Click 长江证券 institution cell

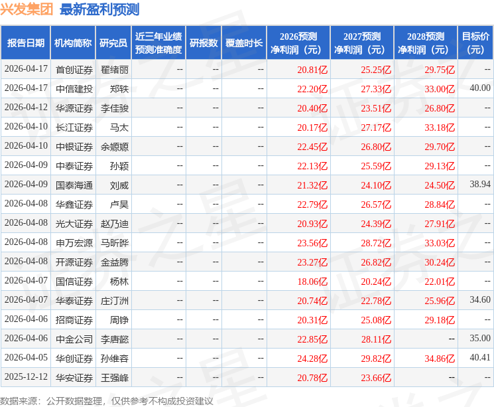click(x=74, y=127)
